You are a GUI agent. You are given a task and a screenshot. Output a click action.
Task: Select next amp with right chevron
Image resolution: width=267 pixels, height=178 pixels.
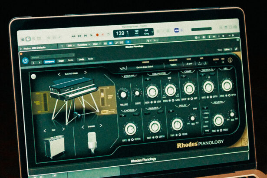point(63,129)
